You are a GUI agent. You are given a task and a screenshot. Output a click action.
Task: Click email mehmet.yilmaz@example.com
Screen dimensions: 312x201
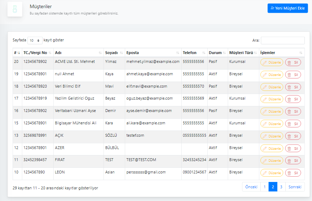point(153,62)
